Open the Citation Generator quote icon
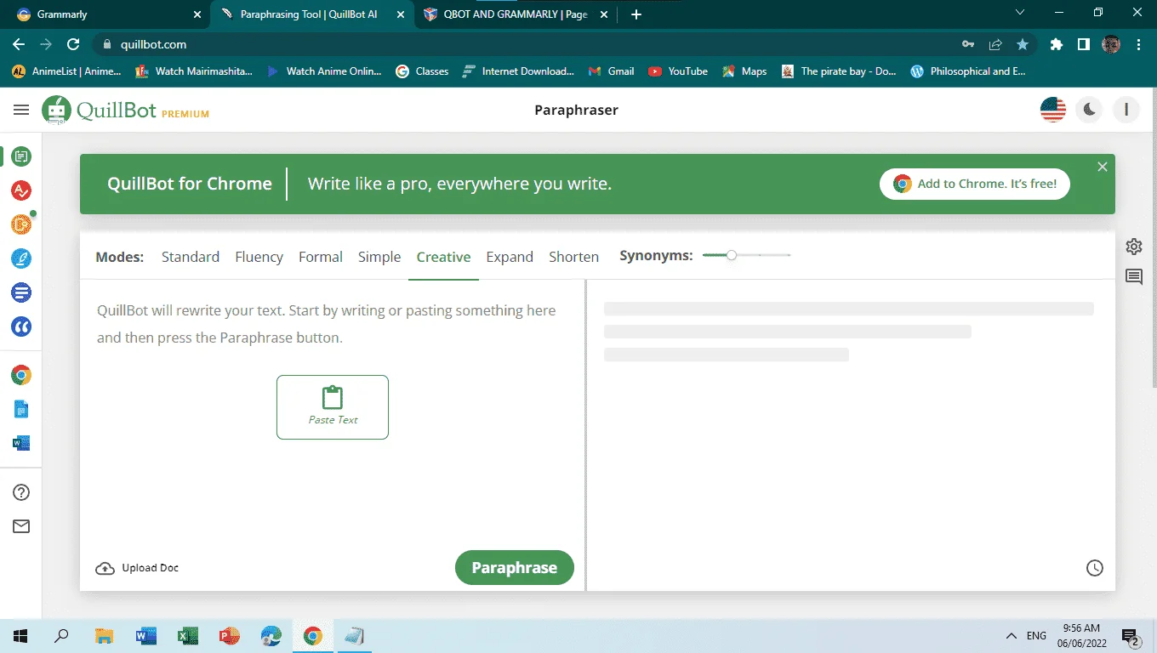The width and height of the screenshot is (1157, 653). tap(21, 326)
